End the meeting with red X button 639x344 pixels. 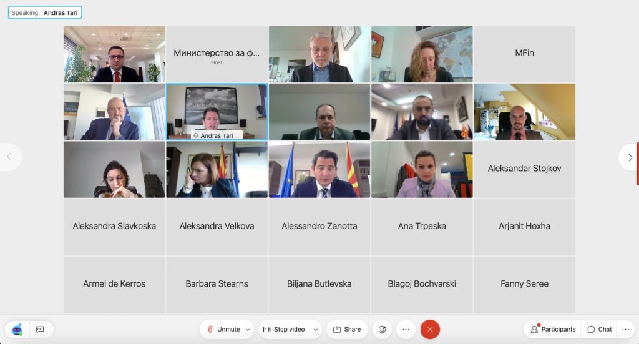(x=430, y=329)
